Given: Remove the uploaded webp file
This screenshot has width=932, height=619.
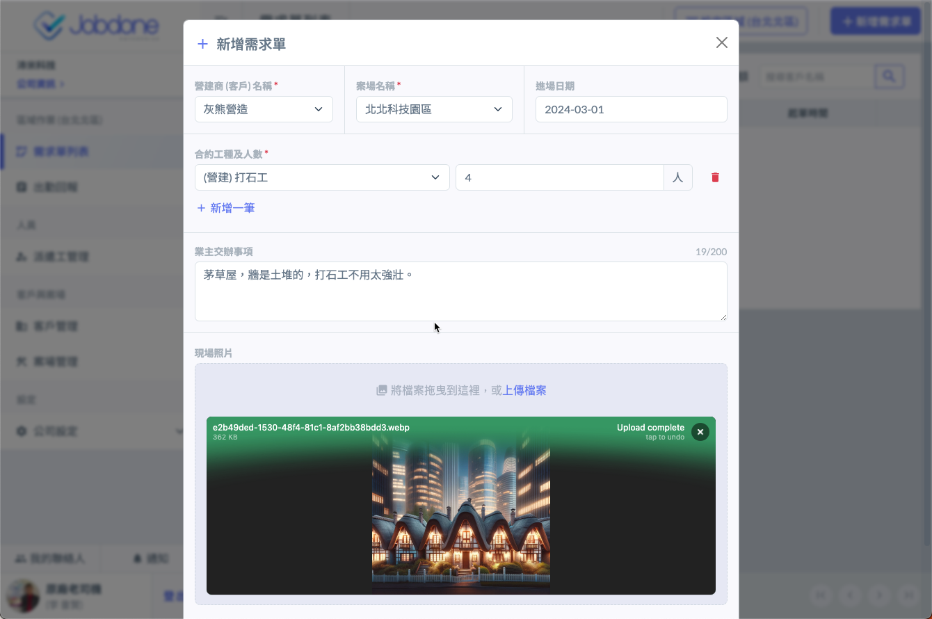Looking at the screenshot, I should (700, 432).
